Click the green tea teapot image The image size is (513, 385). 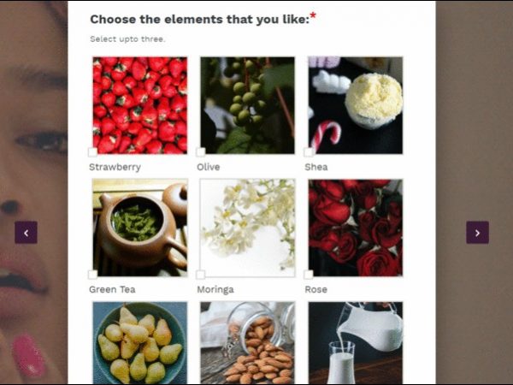140,228
